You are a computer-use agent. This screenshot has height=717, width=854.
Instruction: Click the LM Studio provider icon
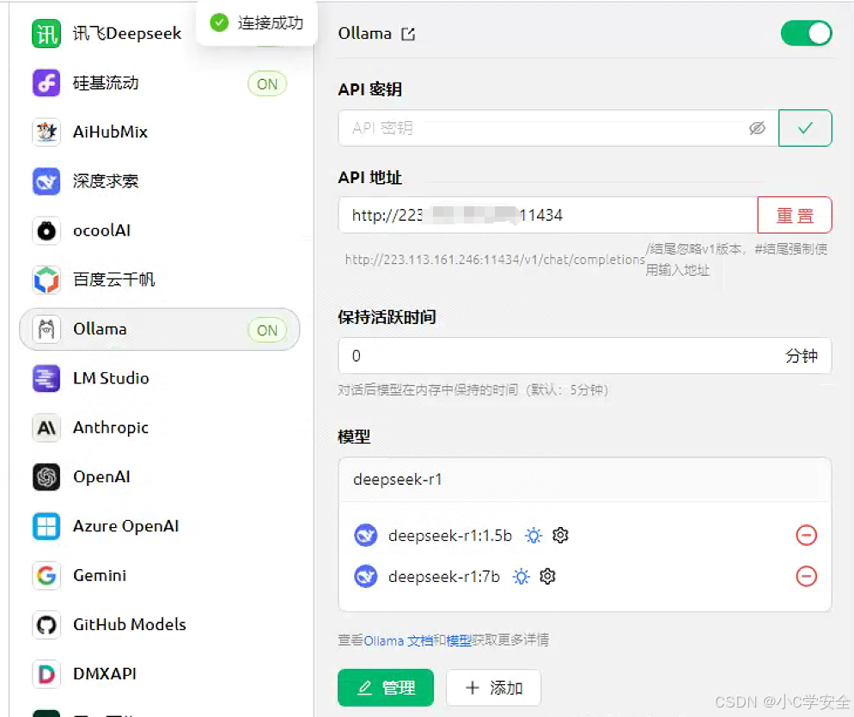(46, 378)
